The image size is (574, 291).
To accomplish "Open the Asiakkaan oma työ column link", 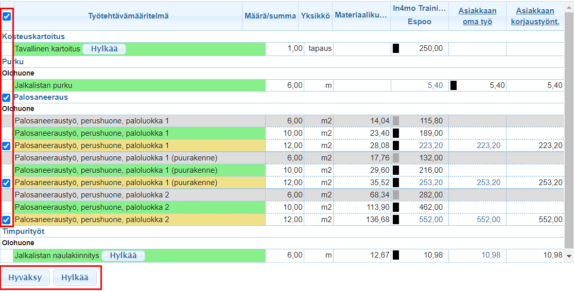I will click(x=477, y=16).
